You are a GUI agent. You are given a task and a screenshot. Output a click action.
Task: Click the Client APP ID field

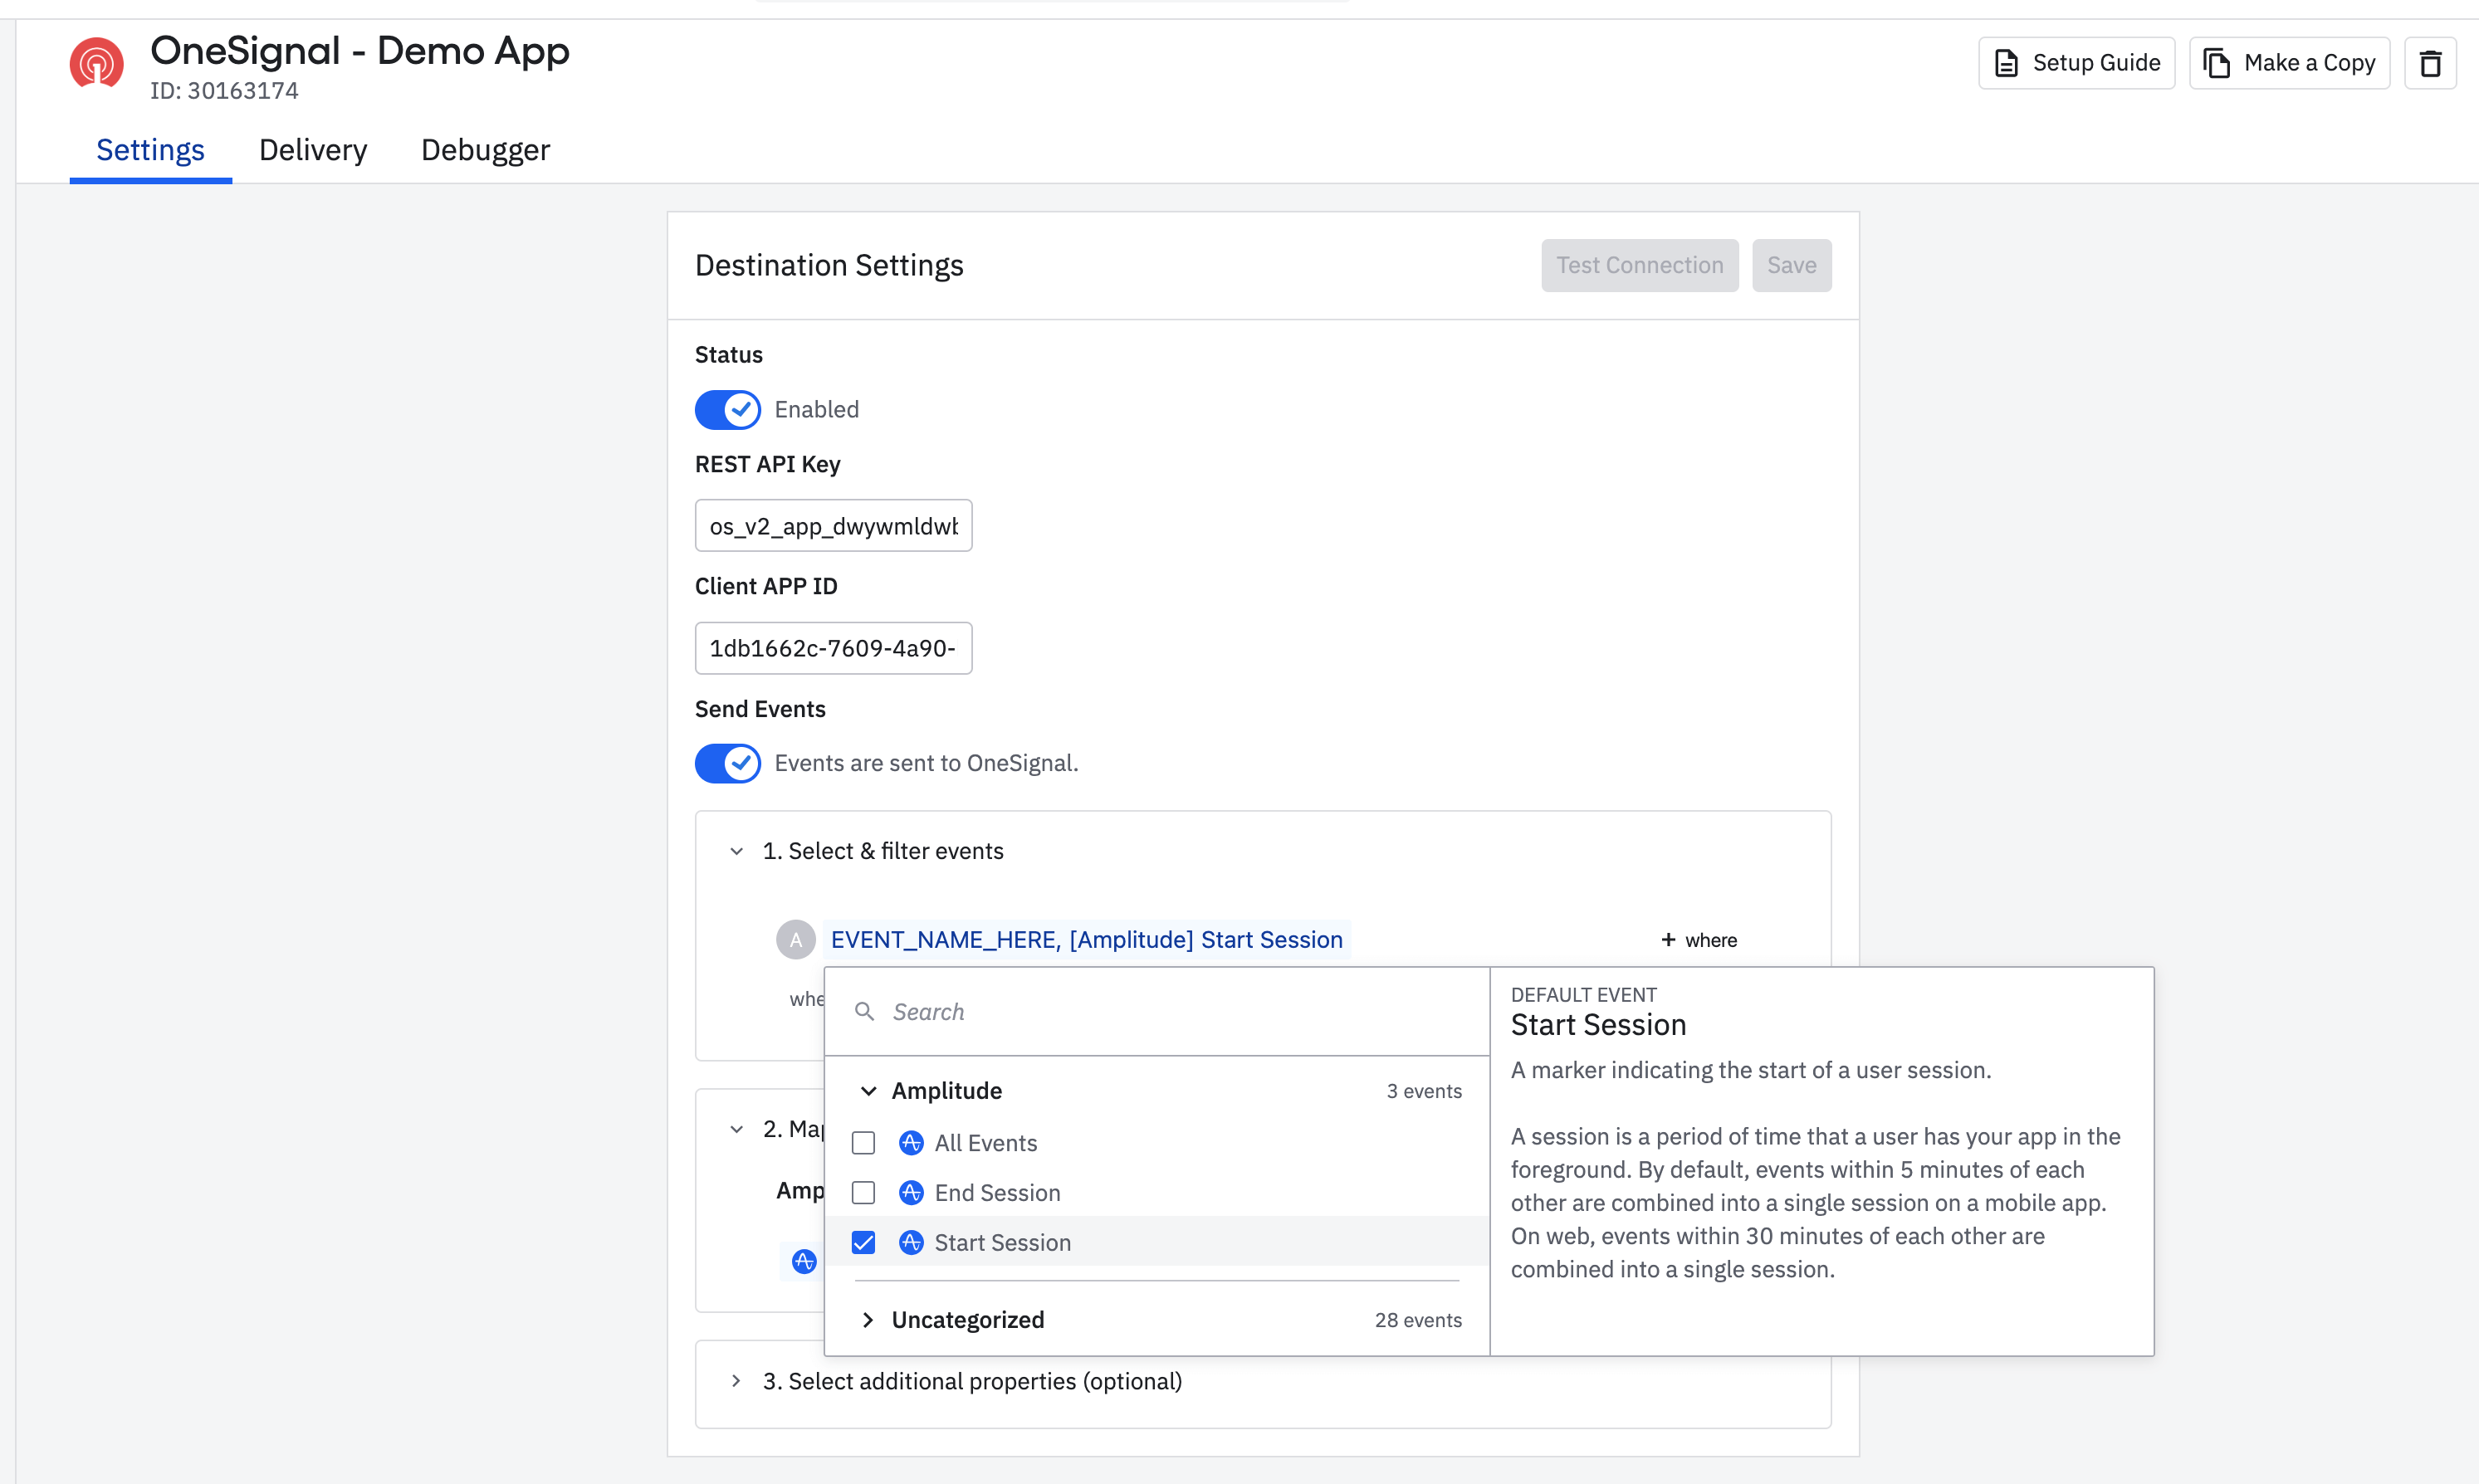point(833,648)
